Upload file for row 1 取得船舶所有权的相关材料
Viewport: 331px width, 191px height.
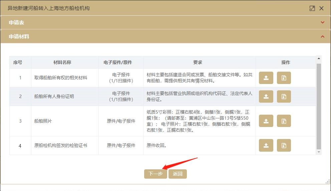pyautogui.click(x=266, y=78)
